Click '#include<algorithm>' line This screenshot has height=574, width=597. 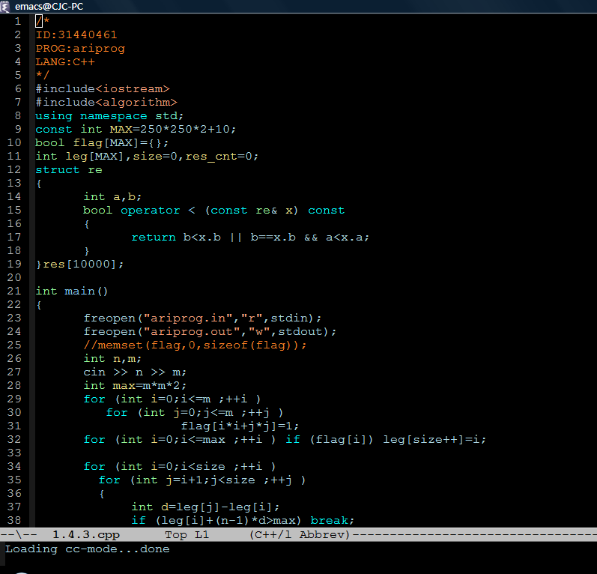coord(106,102)
